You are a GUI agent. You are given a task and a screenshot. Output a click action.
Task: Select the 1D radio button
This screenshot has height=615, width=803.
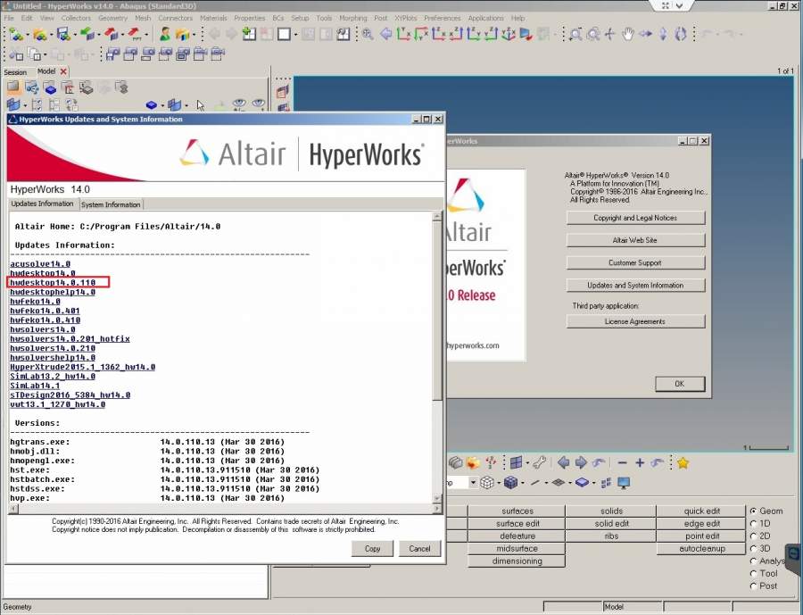pos(753,523)
